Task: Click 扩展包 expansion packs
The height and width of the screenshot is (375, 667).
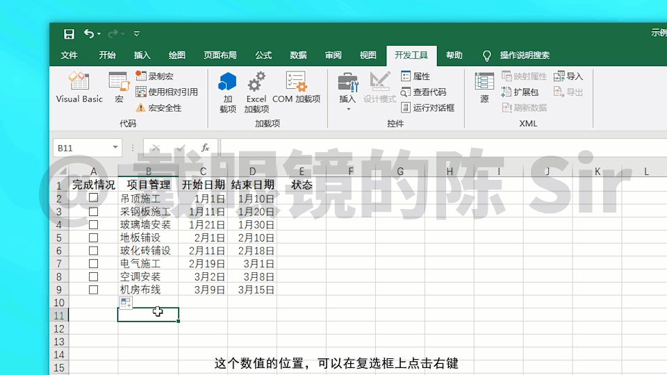Action: [520, 92]
